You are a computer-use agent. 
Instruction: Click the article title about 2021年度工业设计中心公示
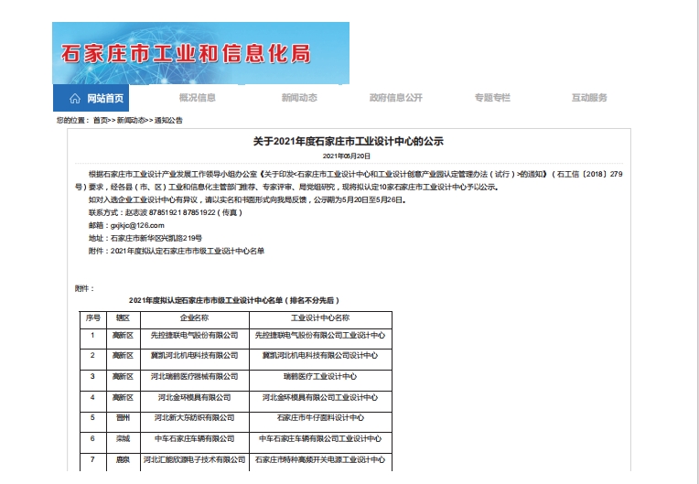(348, 142)
